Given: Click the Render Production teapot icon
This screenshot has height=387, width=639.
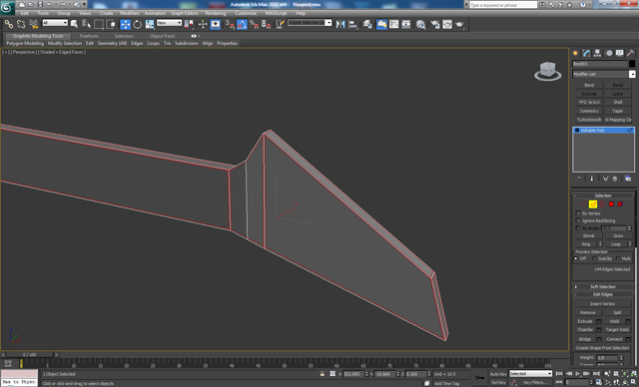Looking at the screenshot, I should [x=459, y=24].
